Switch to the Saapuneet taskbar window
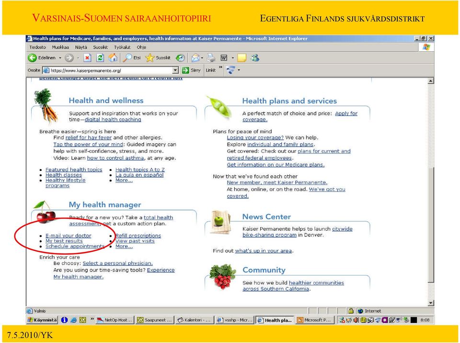The image size is (460, 343). (155, 320)
